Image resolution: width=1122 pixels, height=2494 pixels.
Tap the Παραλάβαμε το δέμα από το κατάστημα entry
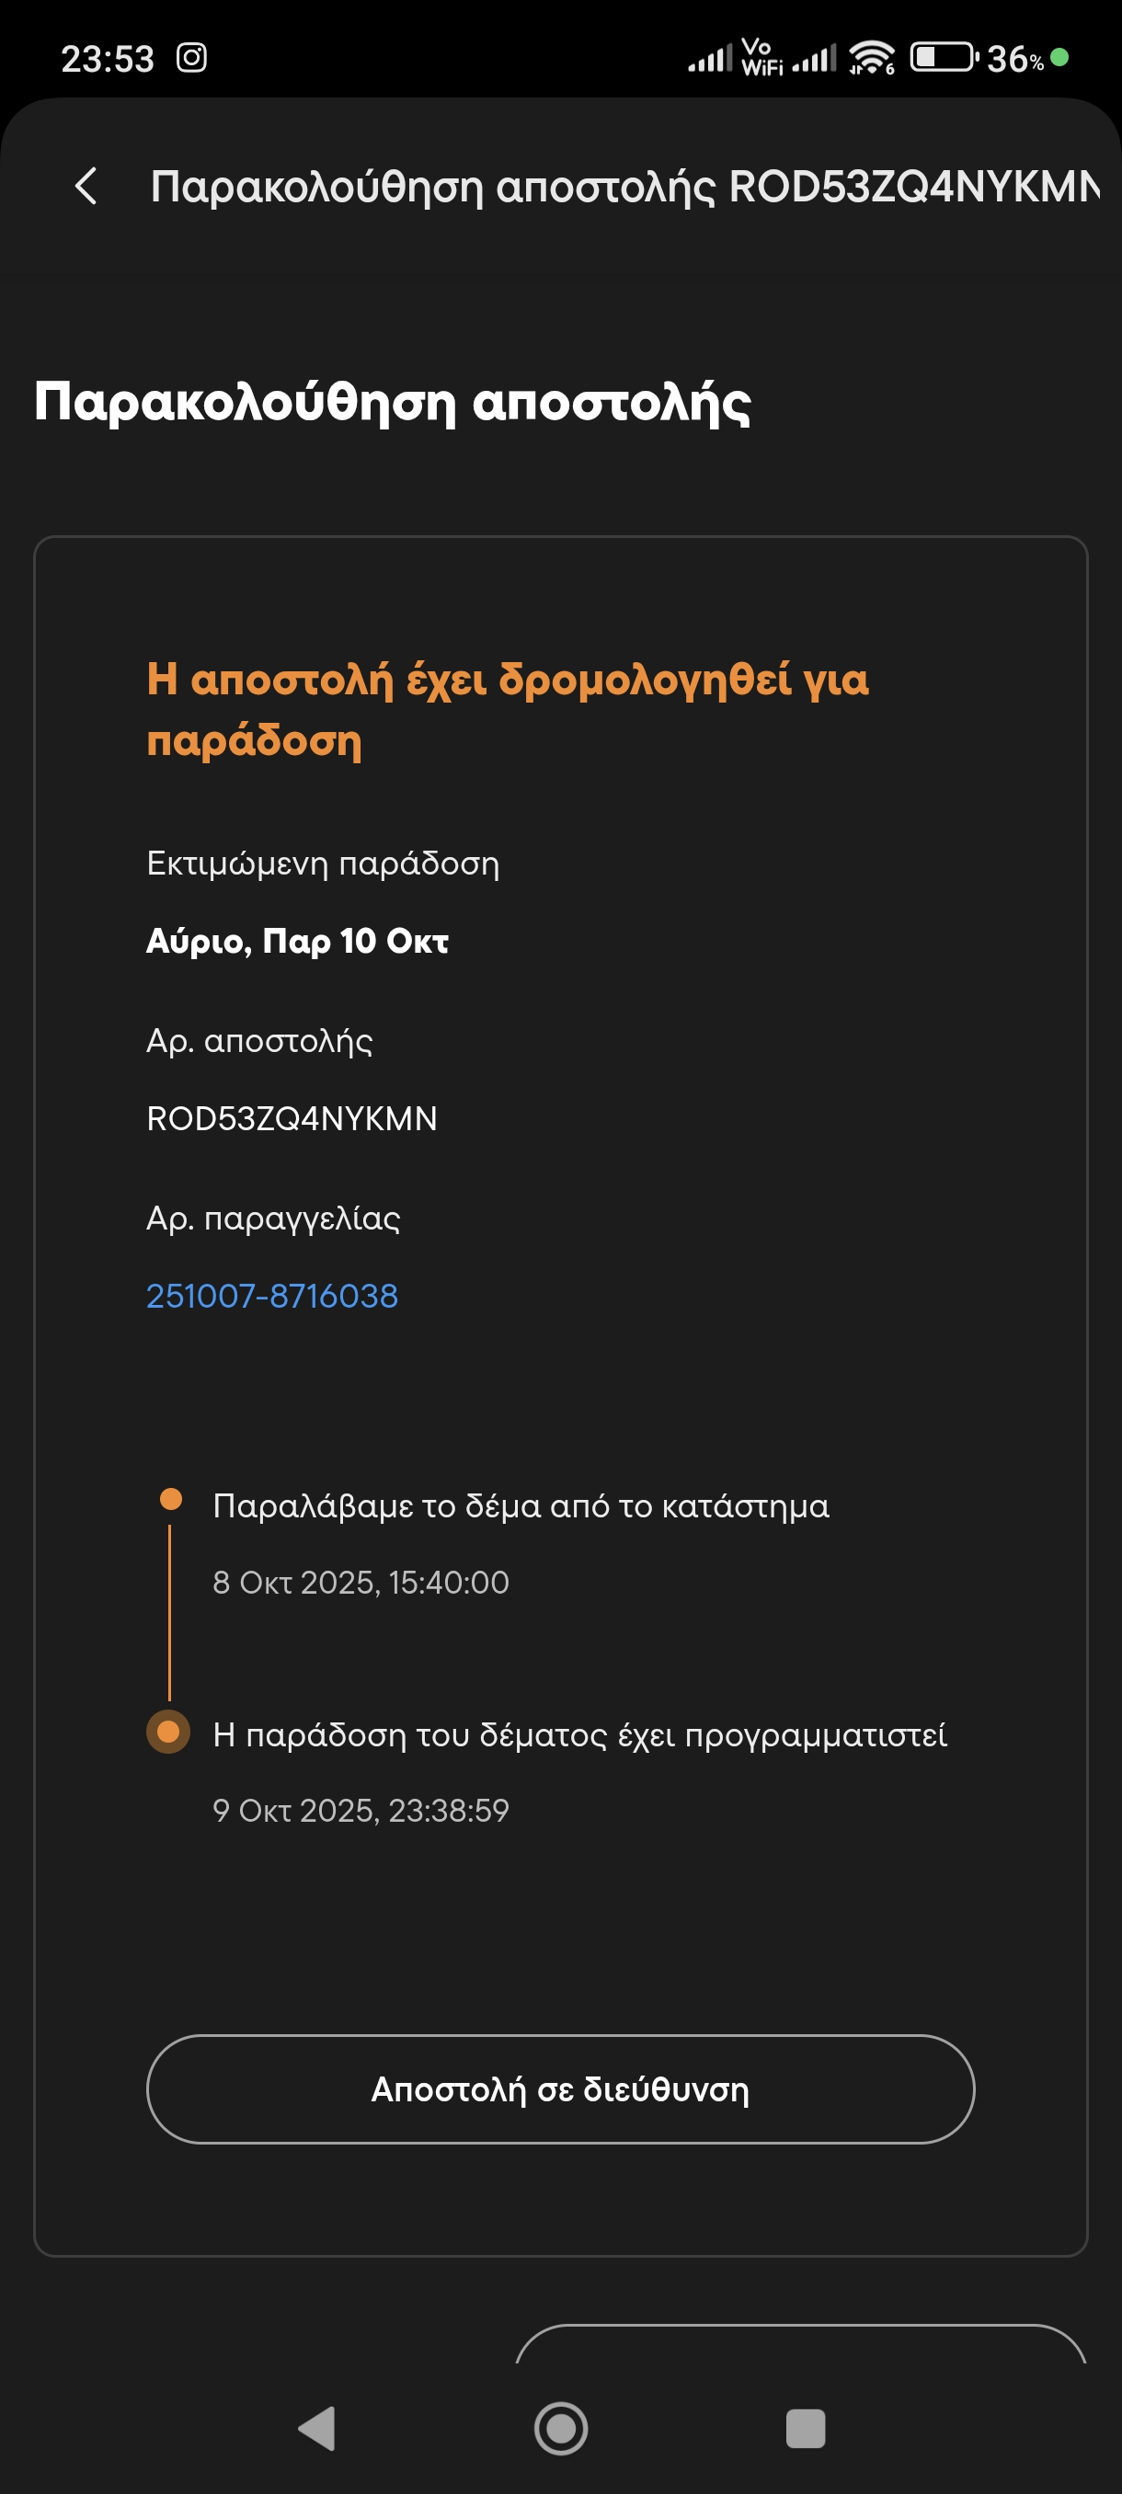coord(521,1506)
